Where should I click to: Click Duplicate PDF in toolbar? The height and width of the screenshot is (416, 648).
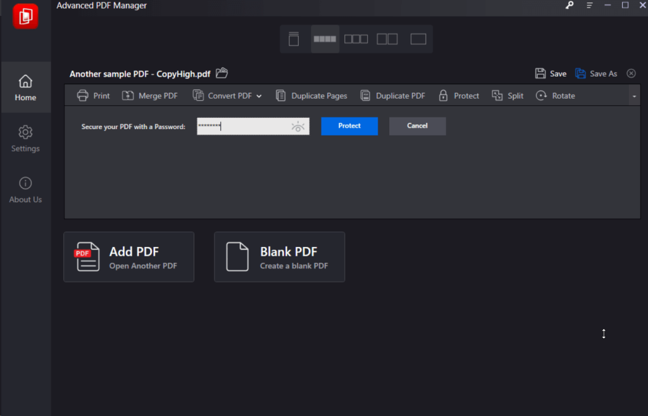click(392, 96)
